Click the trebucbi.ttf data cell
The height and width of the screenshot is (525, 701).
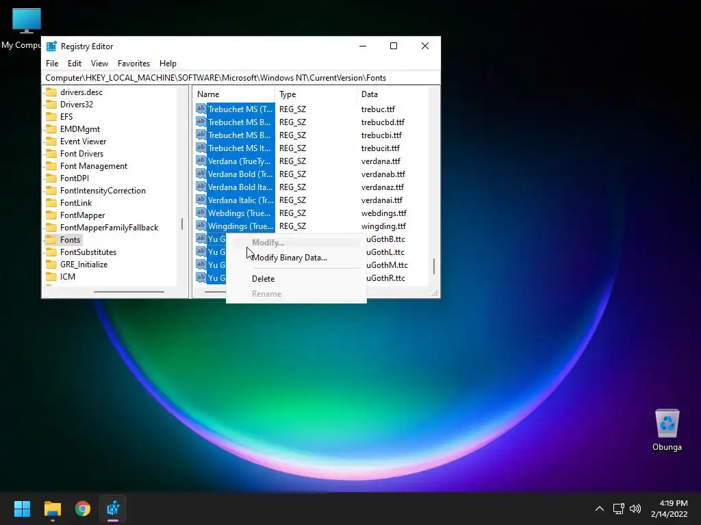(x=381, y=135)
